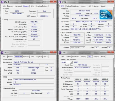Viewport: 138px width, 101px height.
Task: Open the Memory tab in the memory slot selection window
Action: coord(84,57)
